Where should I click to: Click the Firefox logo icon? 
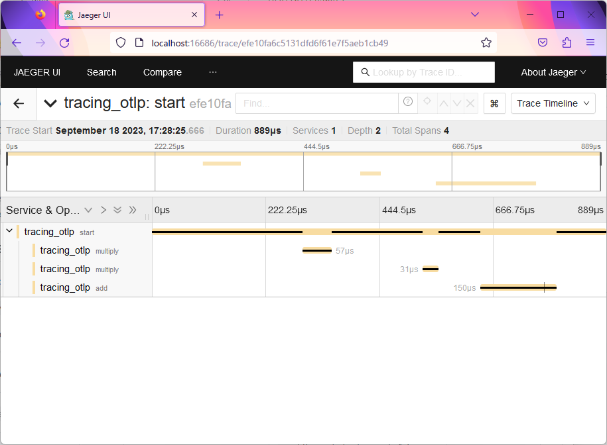click(40, 15)
